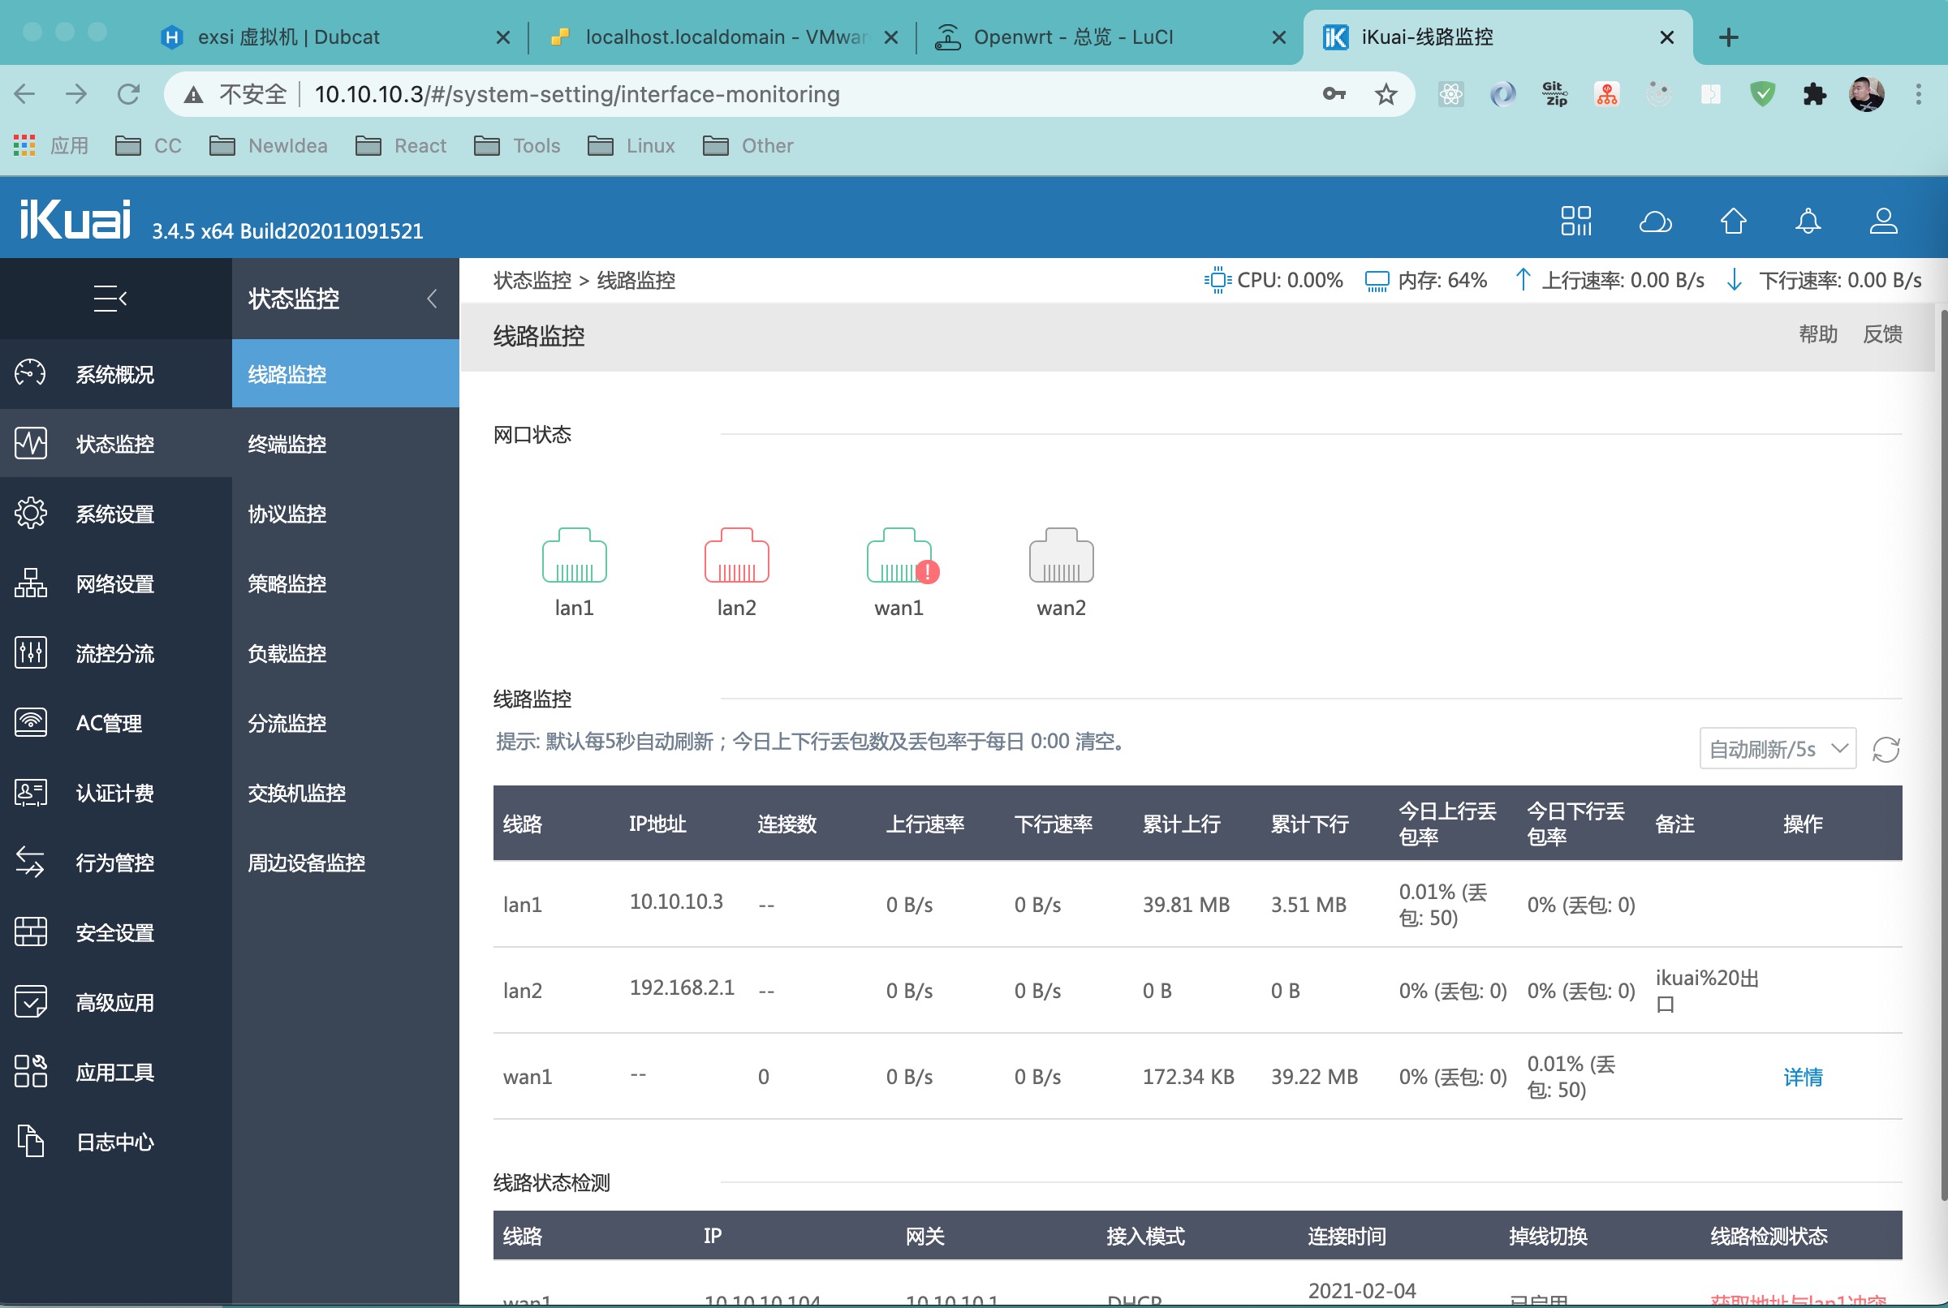The height and width of the screenshot is (1308, 1948).
Task: Open the apps grid icon in header
Action: pos(1576,221)
